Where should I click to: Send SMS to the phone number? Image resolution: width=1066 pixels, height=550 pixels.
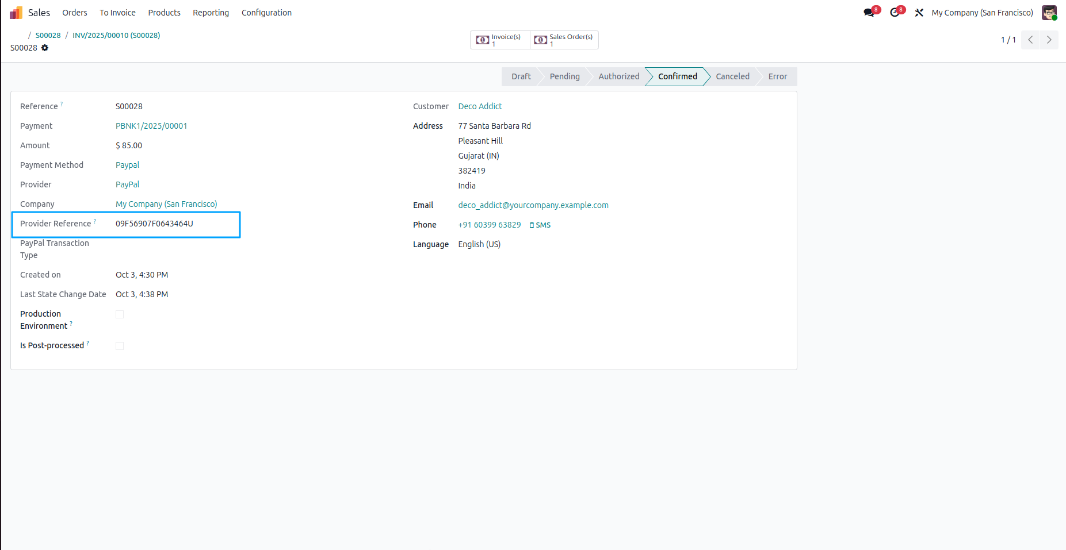(540, 225)
